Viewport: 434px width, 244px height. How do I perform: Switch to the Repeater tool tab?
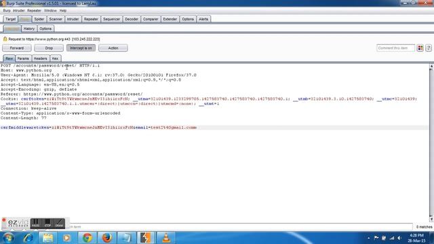click(x=91, y=19)
